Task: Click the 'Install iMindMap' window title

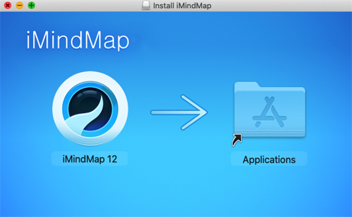Action: pyautogui.click(x=182, y=5)
